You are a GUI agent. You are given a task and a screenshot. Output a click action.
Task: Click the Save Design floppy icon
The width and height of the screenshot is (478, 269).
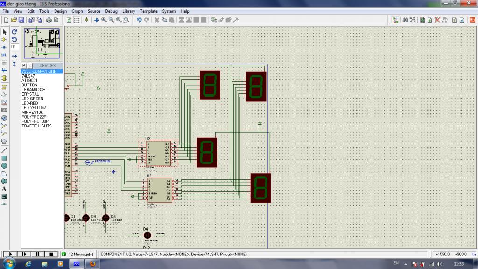tap(21, 20)
